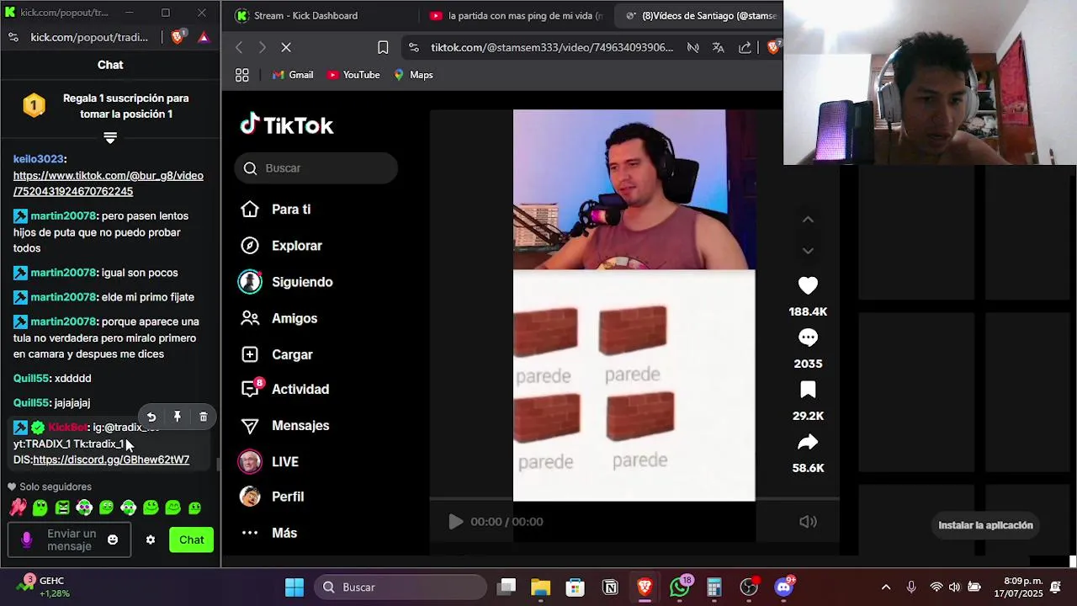Stop page loading in browser
The height and width of the screenshot is (606, 1077).
tap(286, 48)
